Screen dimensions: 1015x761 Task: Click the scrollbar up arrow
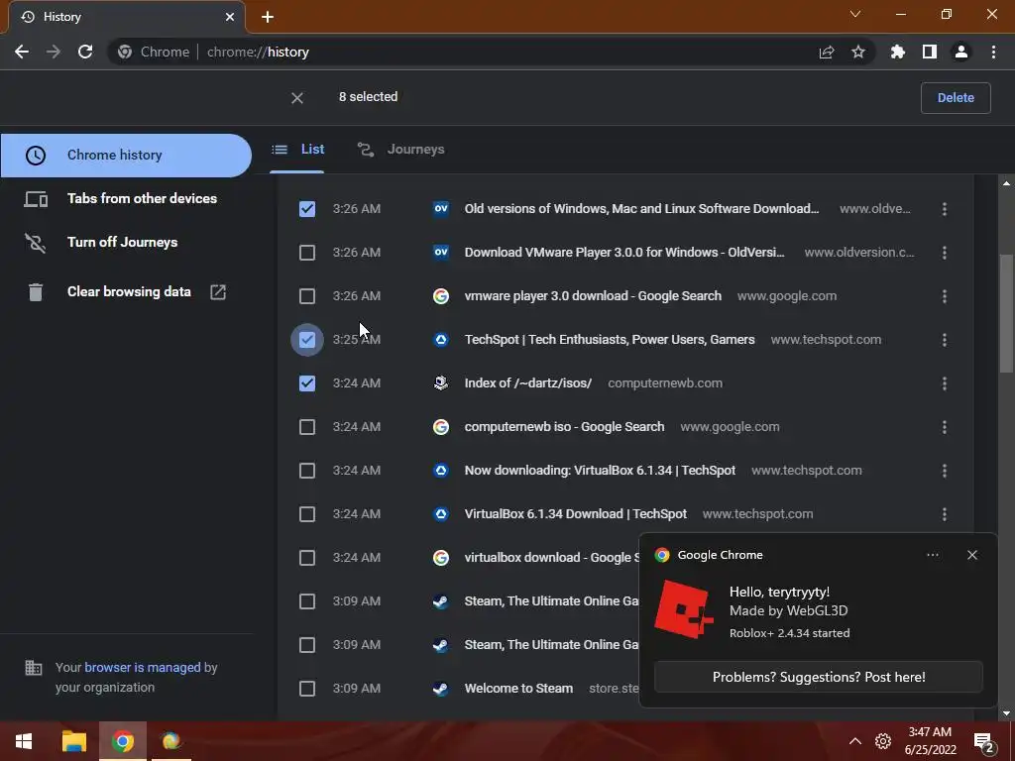[1006, 183]
